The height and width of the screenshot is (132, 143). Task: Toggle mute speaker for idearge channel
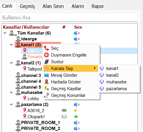coord(77,39)
